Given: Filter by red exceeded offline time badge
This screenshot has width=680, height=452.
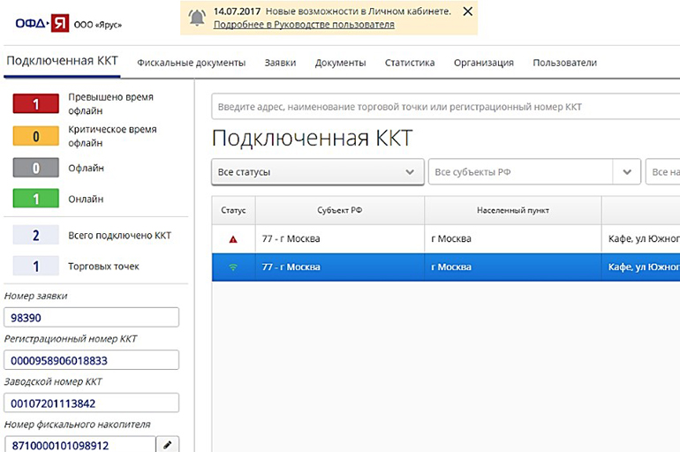Looking at the screenshot, I should [36, 104].
